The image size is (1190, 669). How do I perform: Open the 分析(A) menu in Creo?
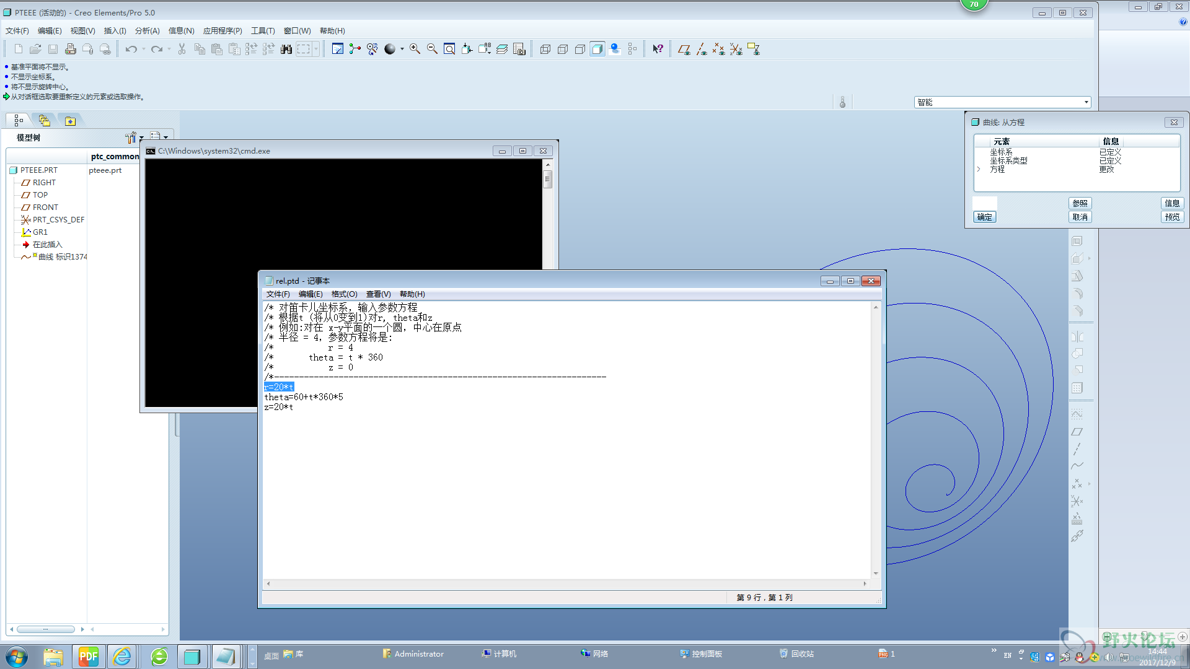tap(148, 30)
